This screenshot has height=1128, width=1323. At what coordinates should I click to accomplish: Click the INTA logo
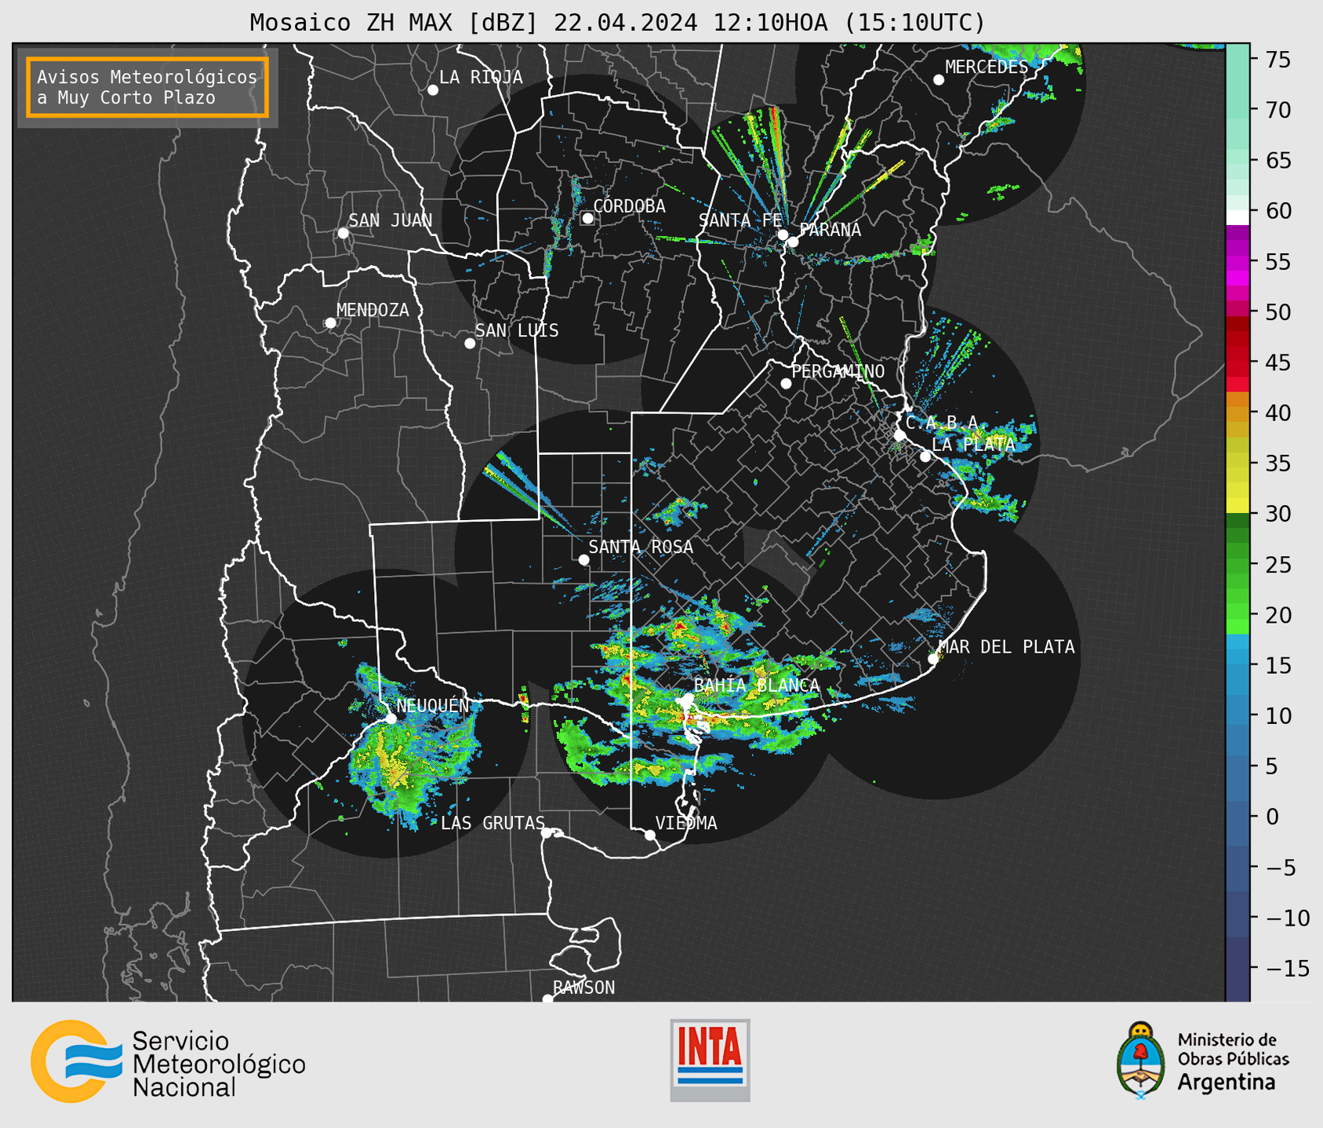point(710,1060)
